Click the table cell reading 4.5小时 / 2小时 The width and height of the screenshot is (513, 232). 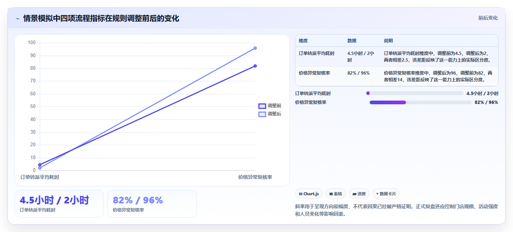(361, 56)
